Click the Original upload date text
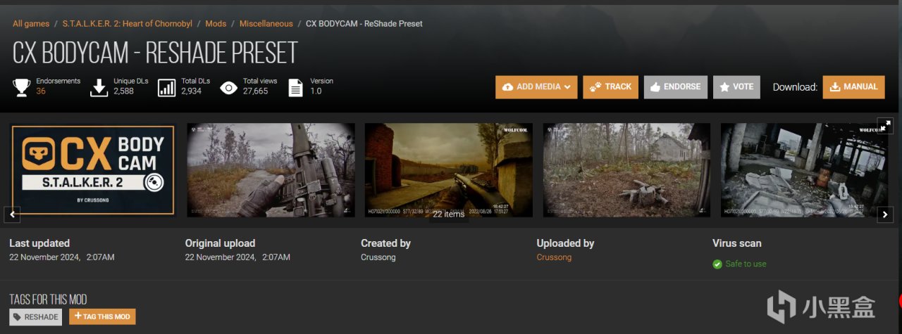The width and height of the screenshot is (902, 334). pos(237,257)
